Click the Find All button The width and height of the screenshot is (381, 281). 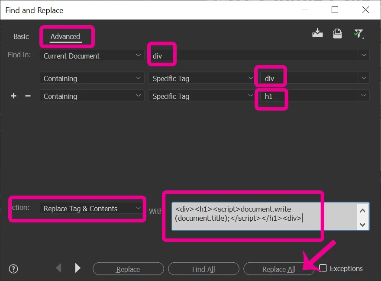click(203, 269)
